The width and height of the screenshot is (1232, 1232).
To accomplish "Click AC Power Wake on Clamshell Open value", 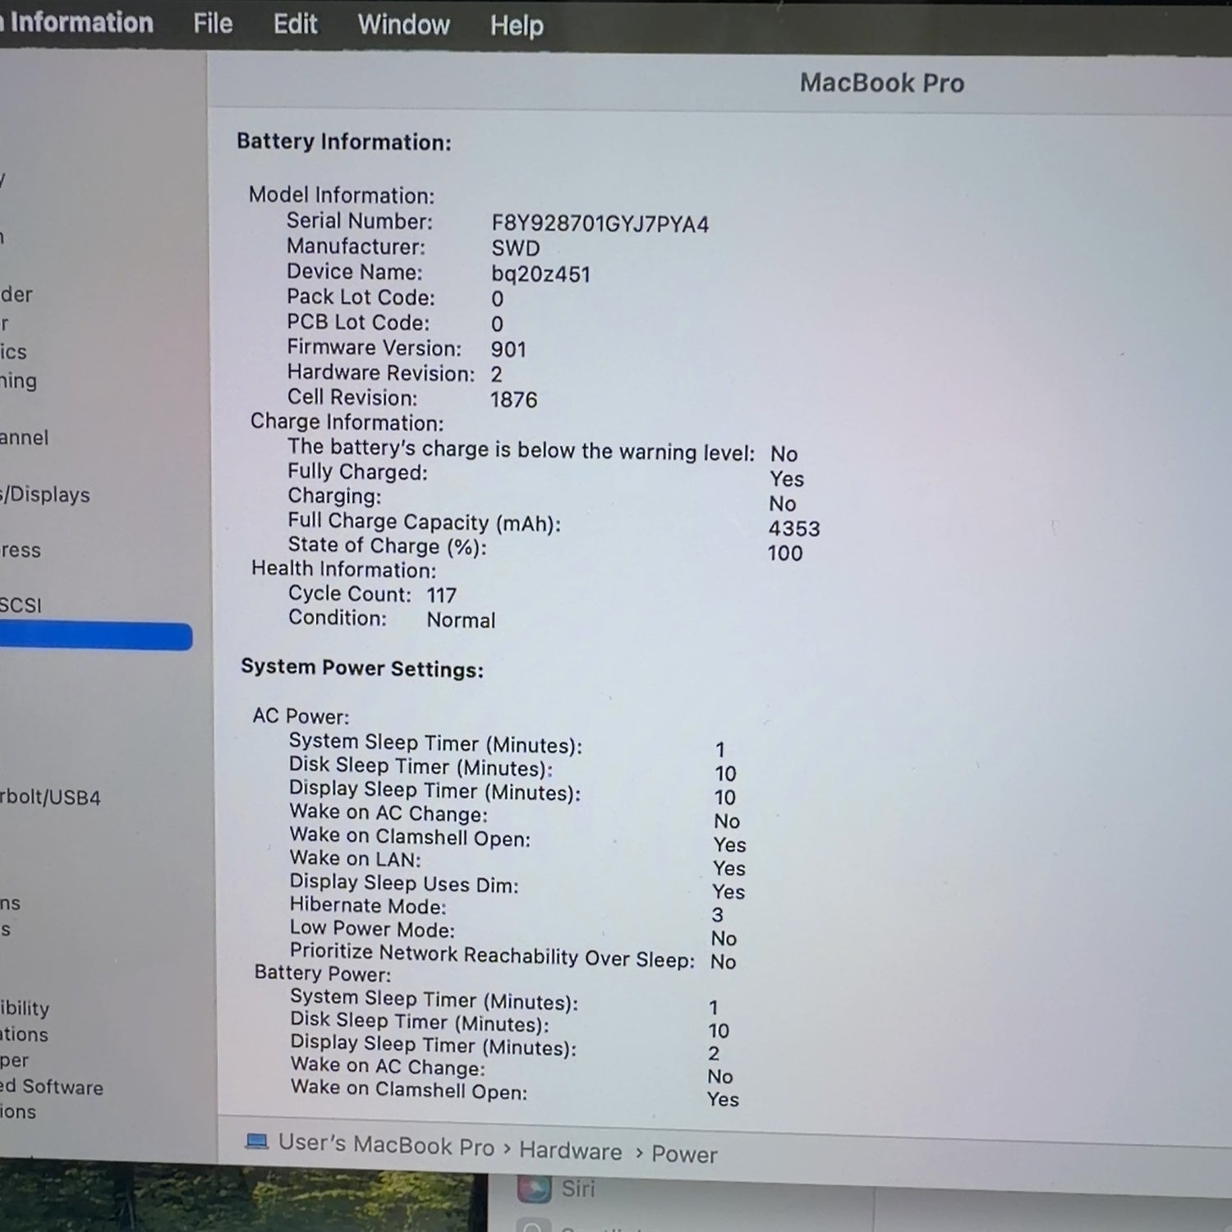I will pyautogui.click(x=729, y=845).
